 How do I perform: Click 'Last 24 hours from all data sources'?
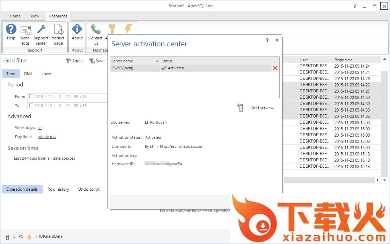coord(45,158)
